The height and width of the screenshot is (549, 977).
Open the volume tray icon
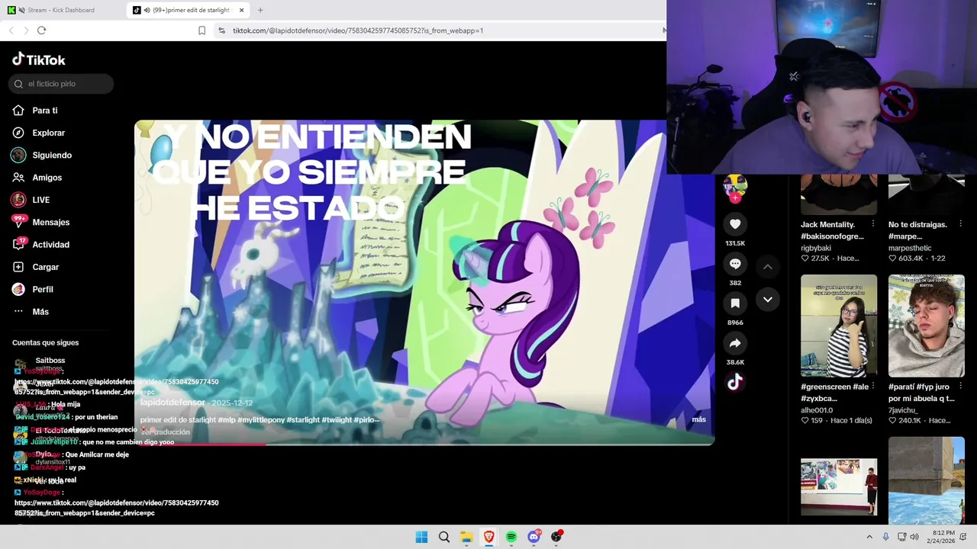coord(914,537)
